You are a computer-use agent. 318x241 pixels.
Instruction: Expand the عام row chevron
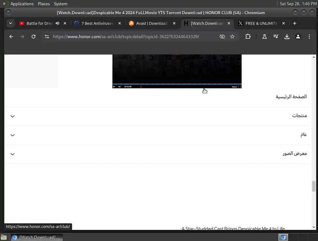[12, 135]
